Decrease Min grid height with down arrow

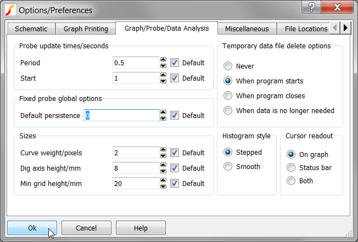pos(163,187)
